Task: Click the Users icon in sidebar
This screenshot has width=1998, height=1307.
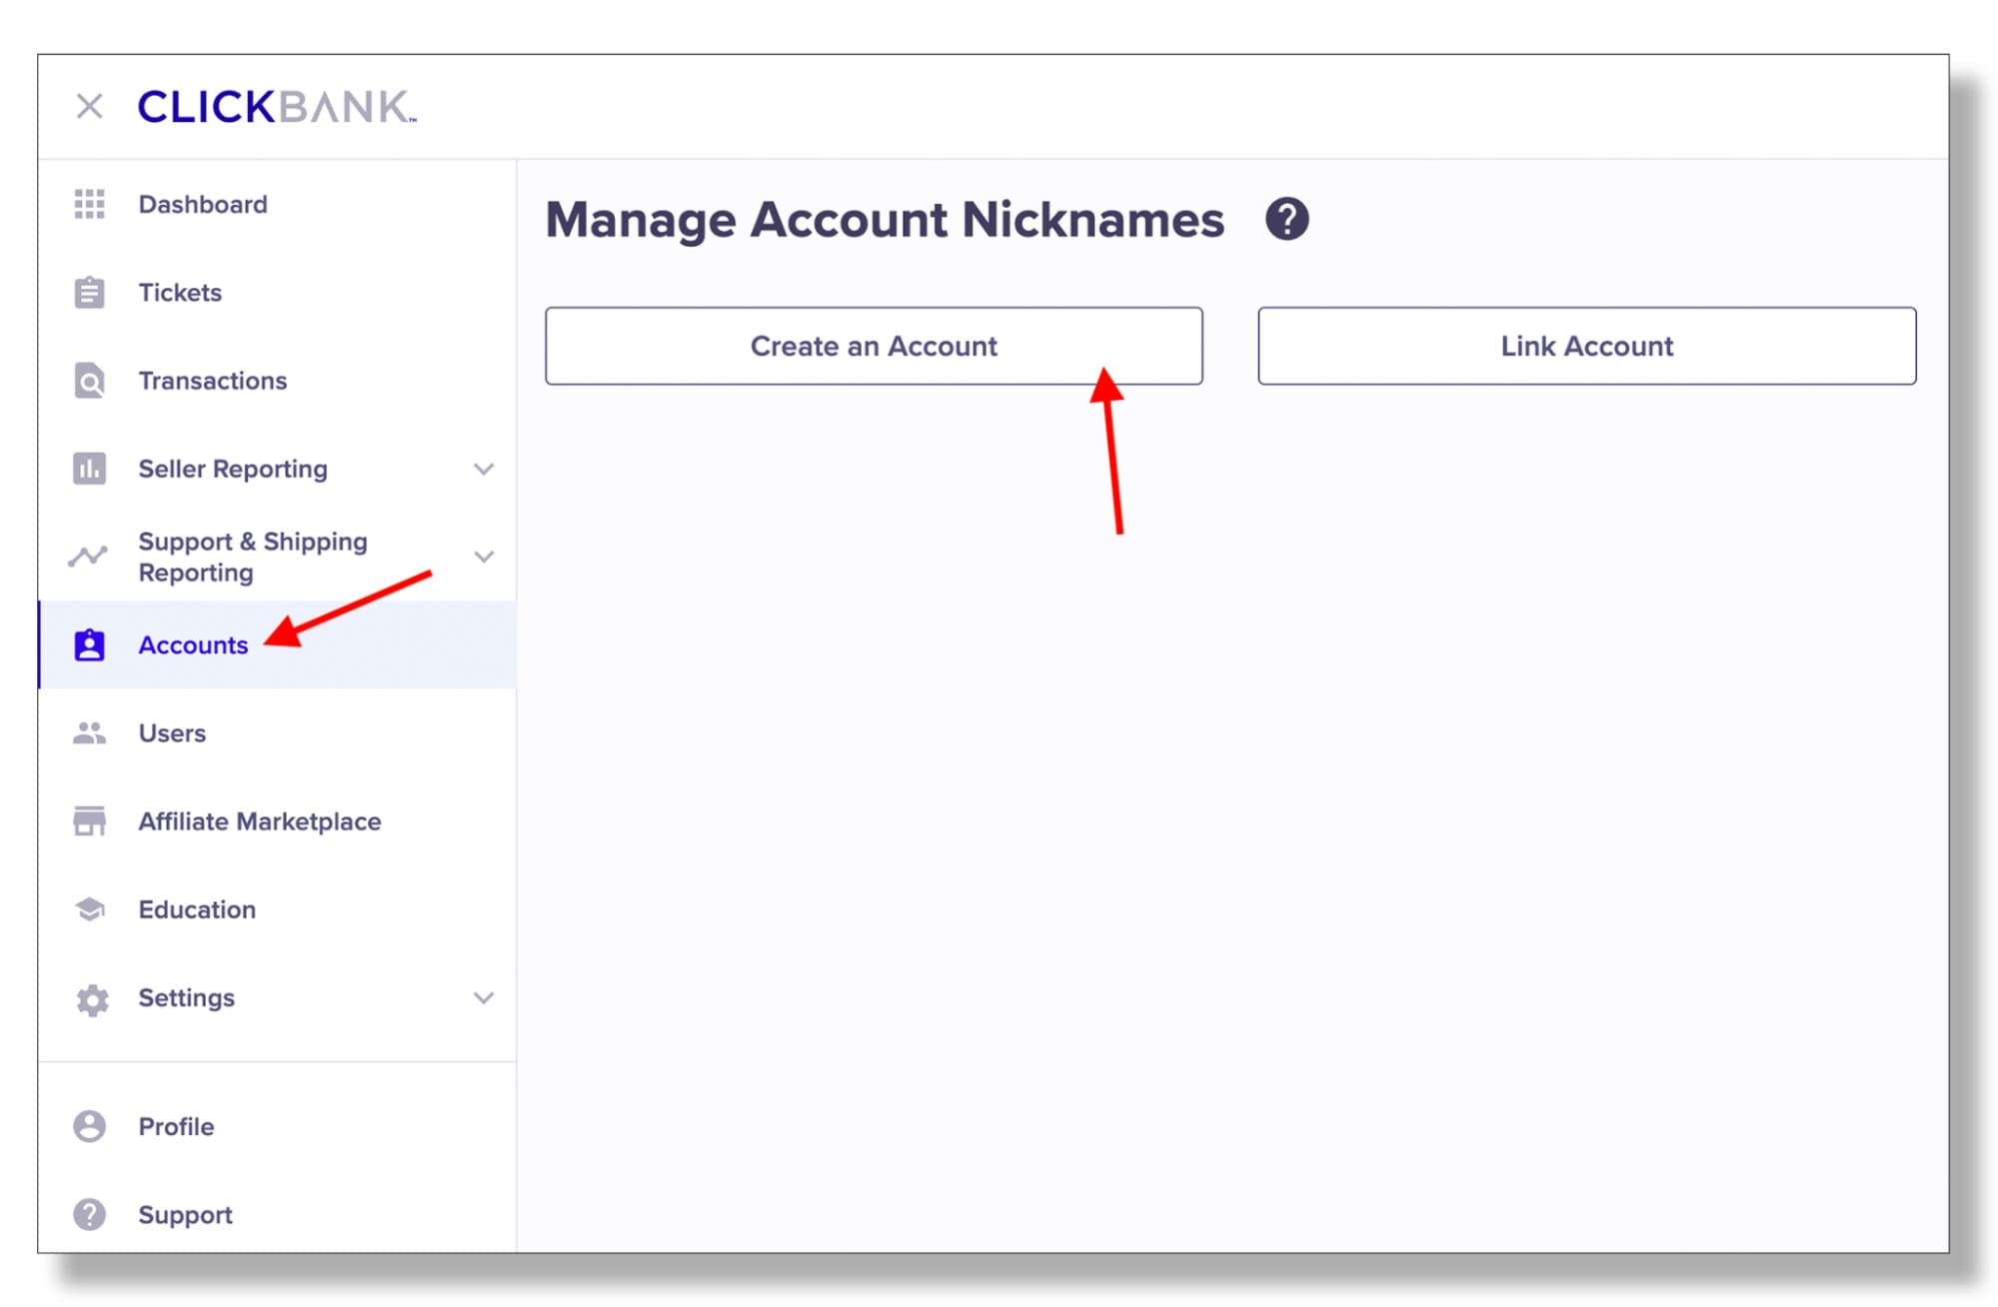Action: (92, 730)
